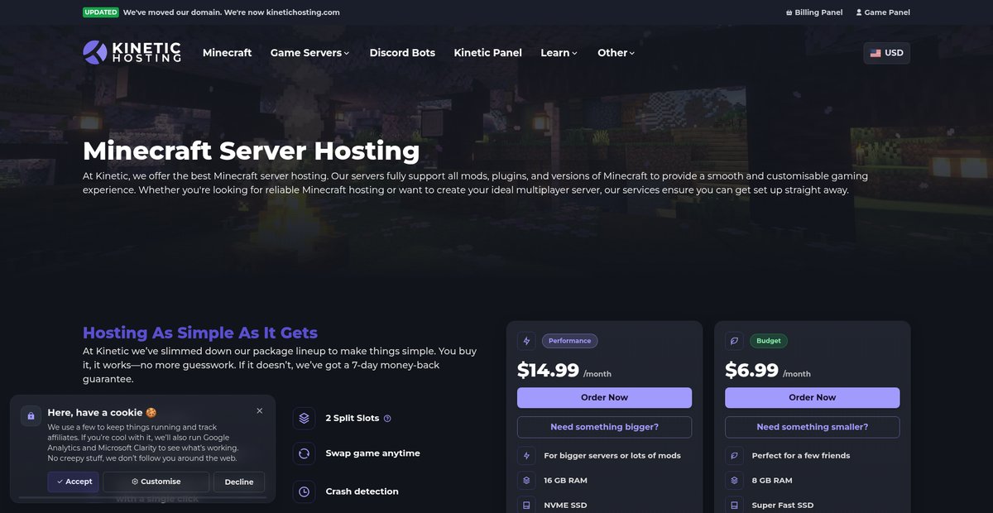Click the We've moved our domain announcement text
Screen dimensions: 993x513
231,12
